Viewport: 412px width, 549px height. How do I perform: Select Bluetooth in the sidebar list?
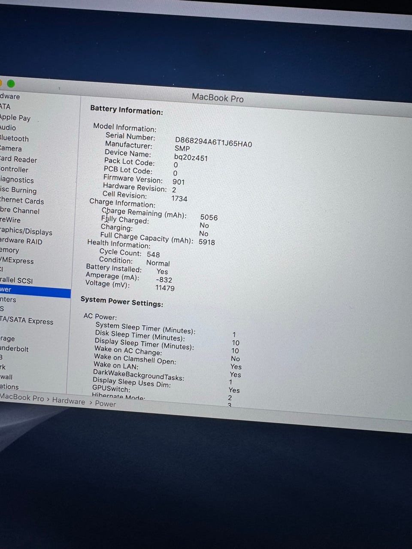coord(15,139)
